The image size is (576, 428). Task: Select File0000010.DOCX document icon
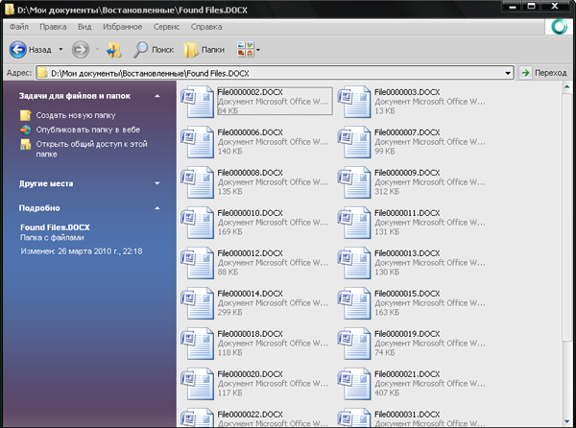point(198,223)
